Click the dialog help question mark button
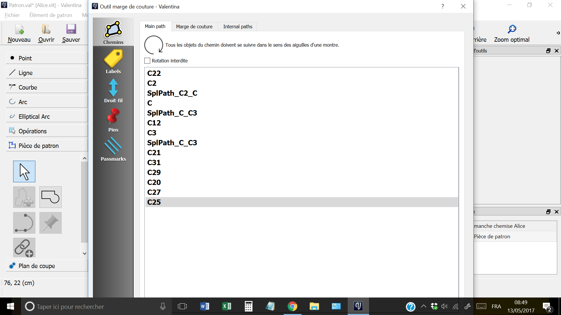Image resolution: width=561 pixels, height=315 pixels. (x=443, y=6)
